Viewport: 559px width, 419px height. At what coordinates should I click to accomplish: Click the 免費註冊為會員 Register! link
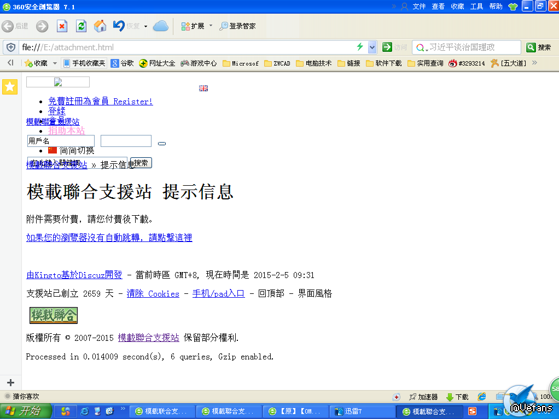101,102
